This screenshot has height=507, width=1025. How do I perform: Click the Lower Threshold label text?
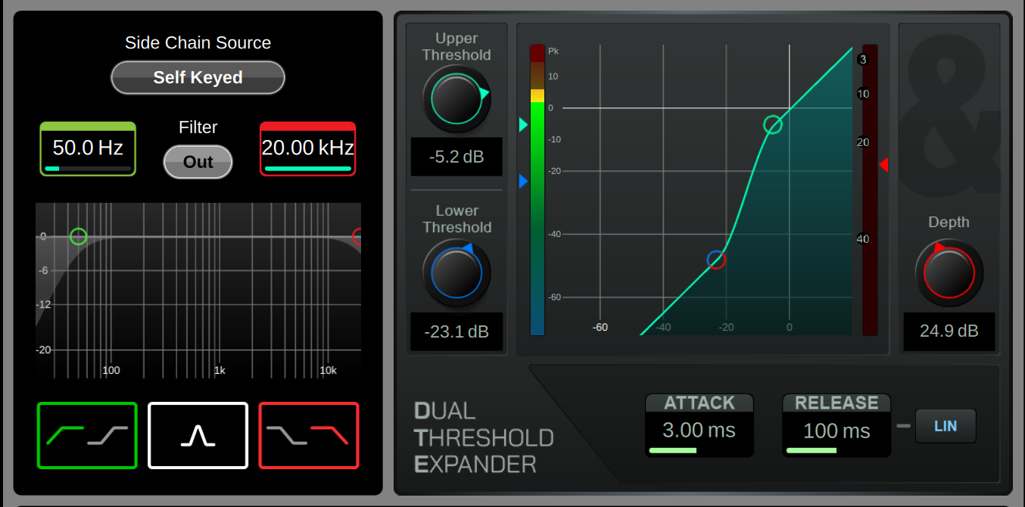(456, 219)
